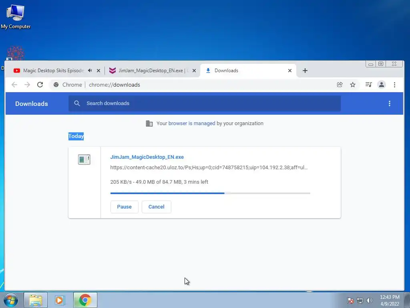Click the Downloads page title
410x308 pixels.
(31, 103)
